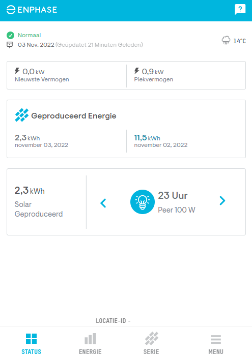Tap the green Normaal status checkmark
This screenshot has height=358, width=252.
pos(10,36)
